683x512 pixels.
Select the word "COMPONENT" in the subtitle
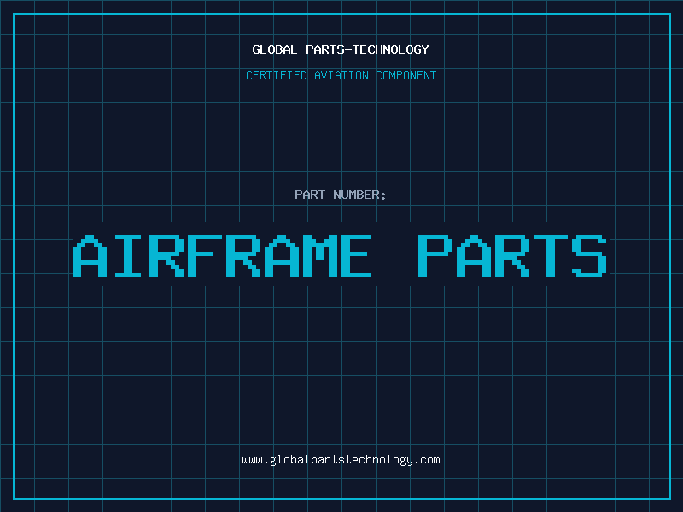pos(406,75)
